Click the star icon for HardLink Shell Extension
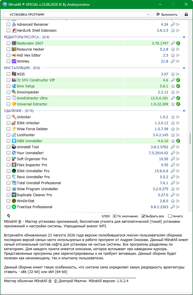Image resolution: width=193 pixels, height=295 pixels. pos(173,31)
